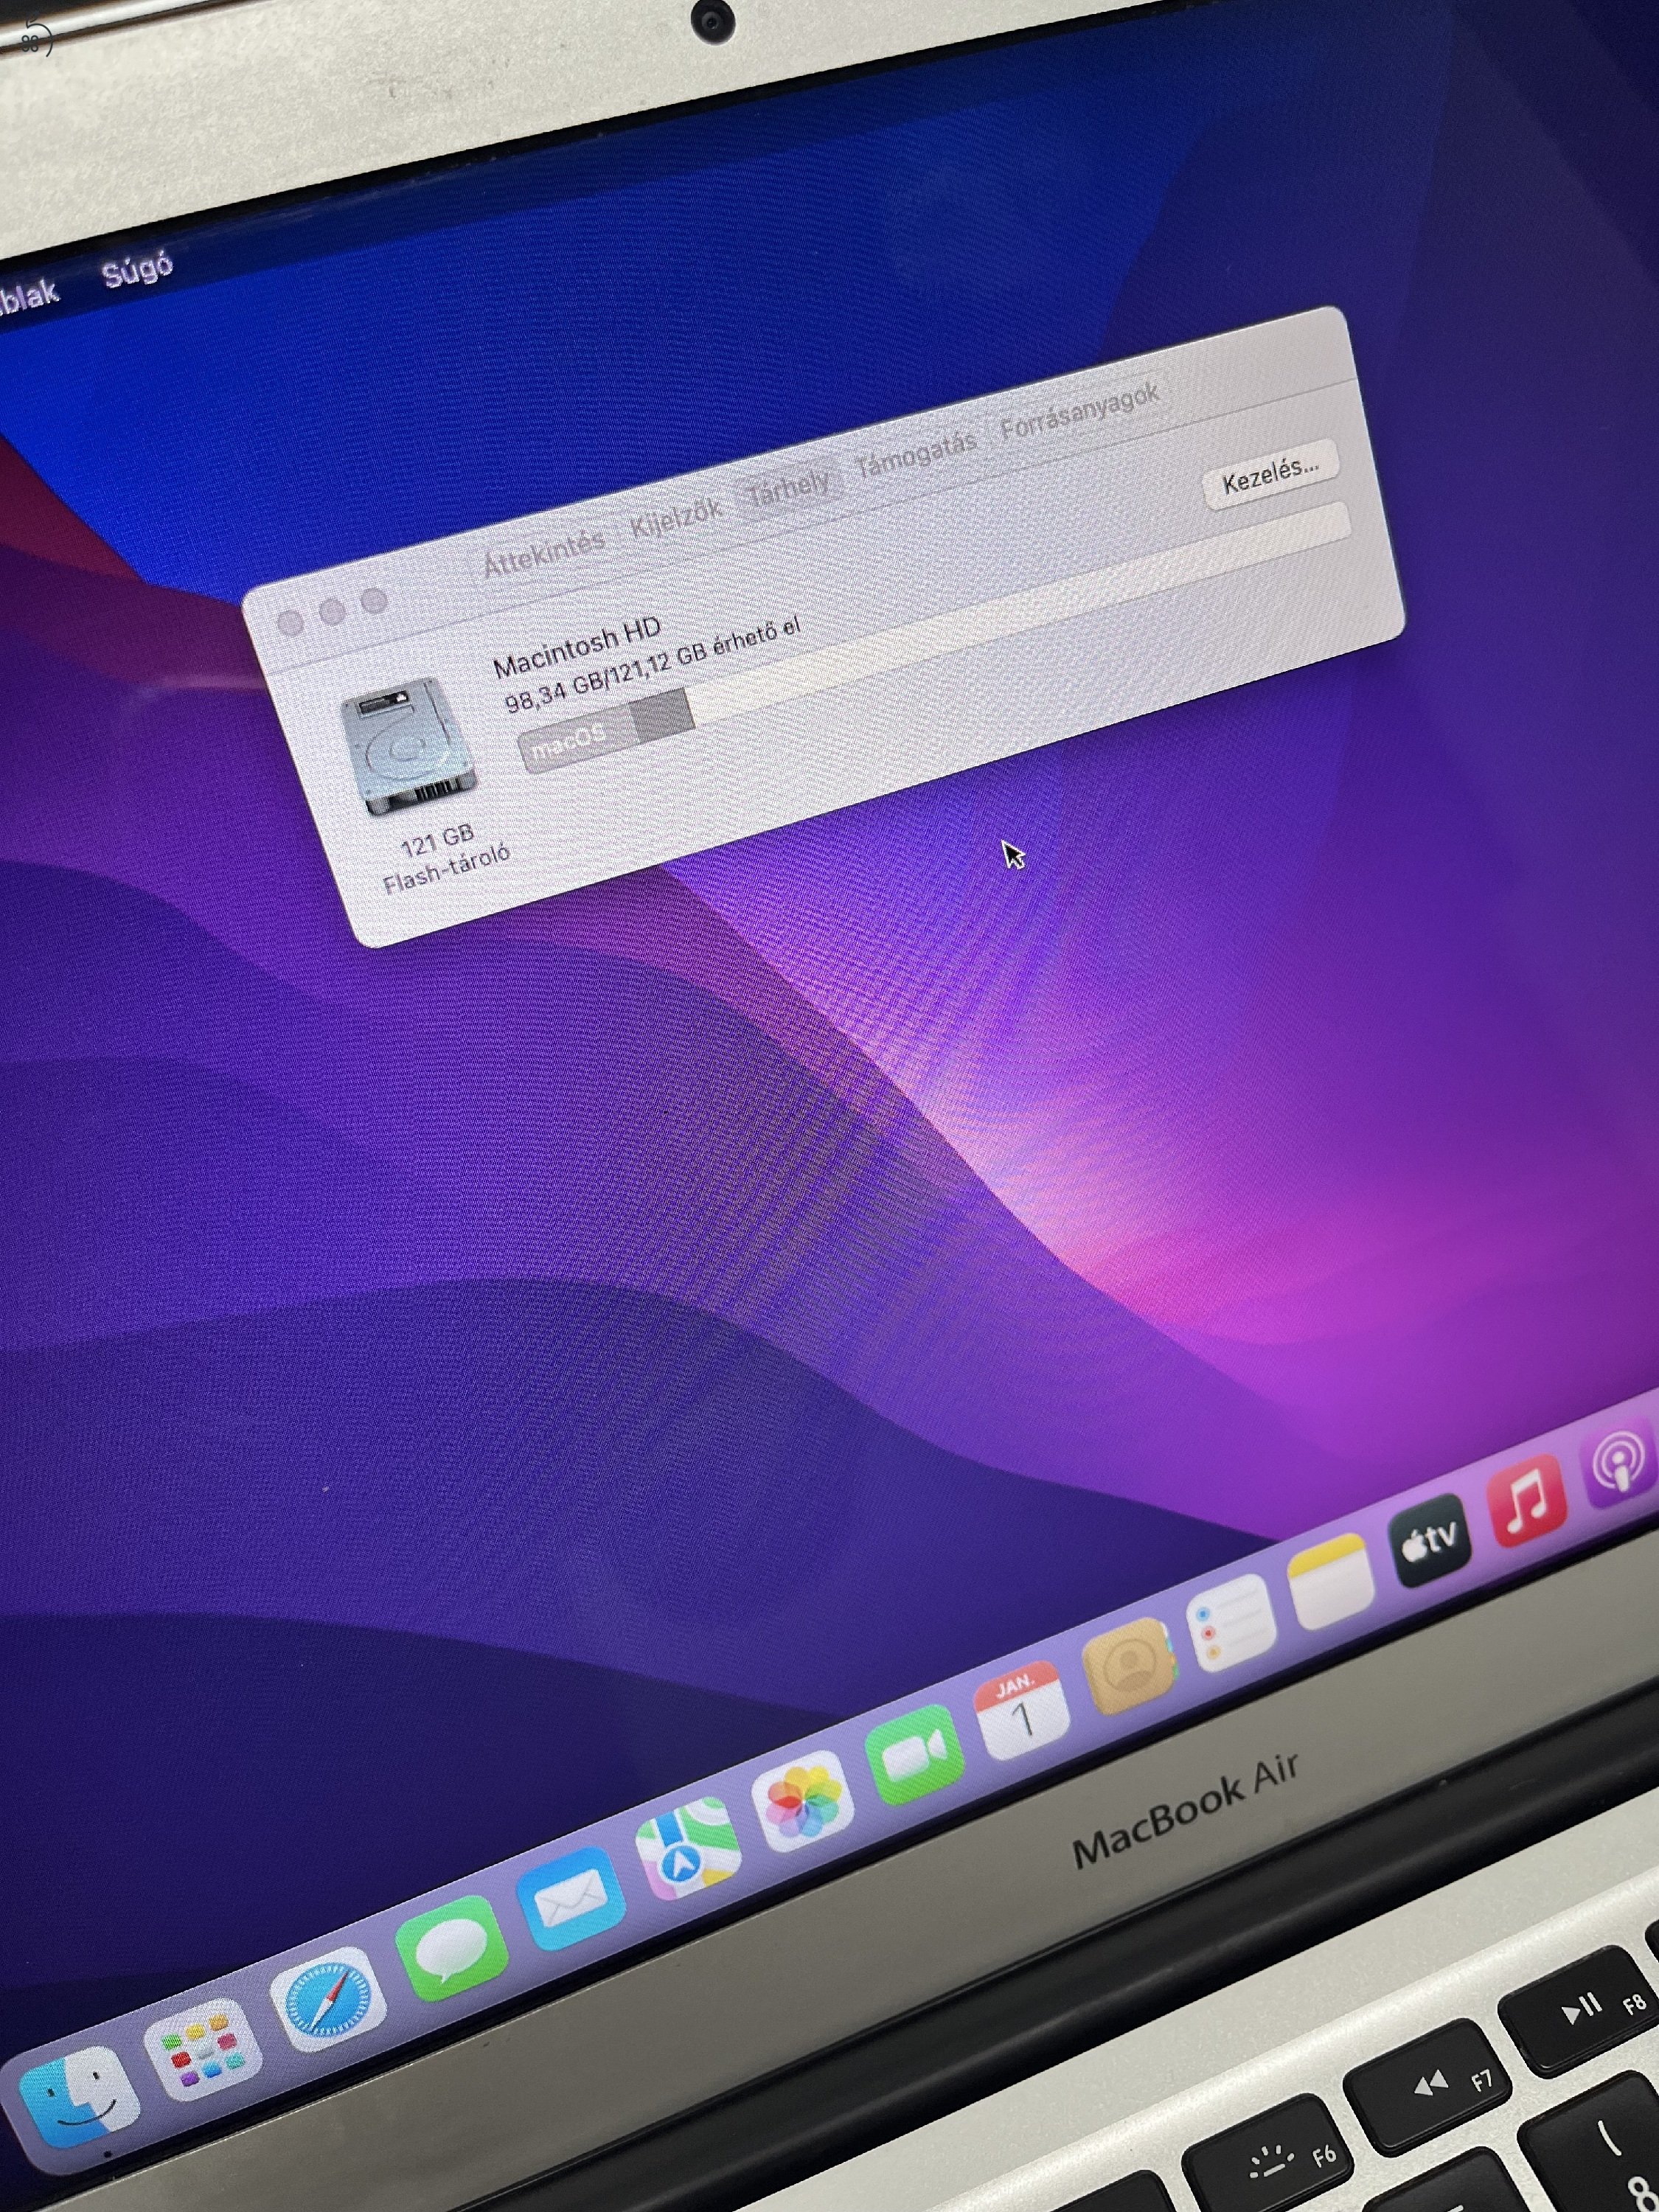Open Finder from the Dock
The height and width of the screenshot is (2212, 1659).
[80, 2099]
